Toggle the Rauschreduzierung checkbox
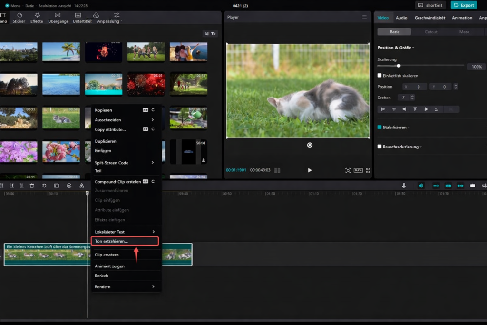The width and height of the screenshot is (487, 325). click(x=379, y=147)
